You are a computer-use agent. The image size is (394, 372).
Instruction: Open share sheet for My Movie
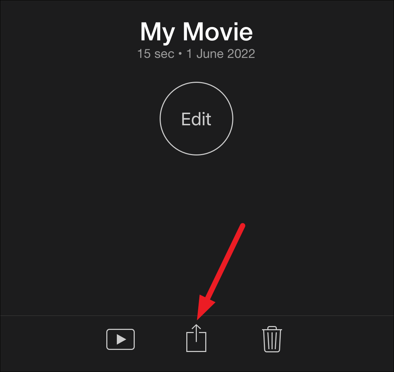click(196, 338)
